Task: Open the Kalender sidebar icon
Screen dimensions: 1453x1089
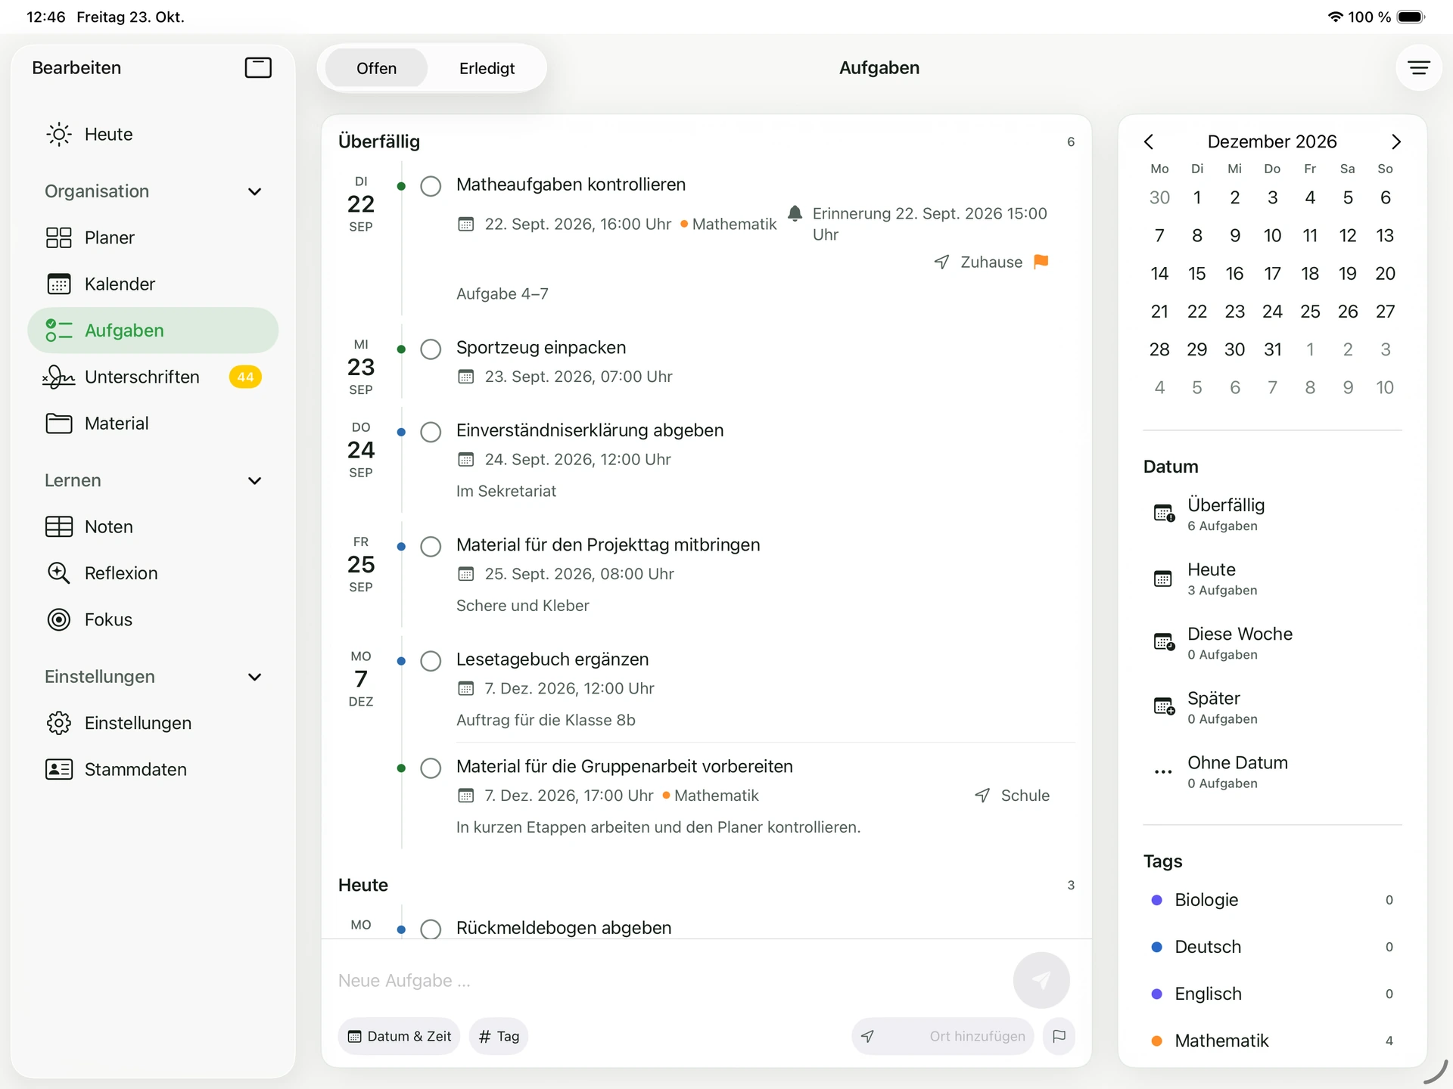Action: [59, 284]
